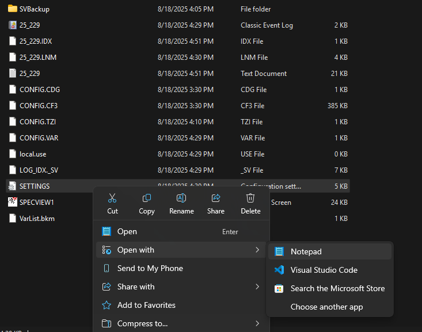Select the SVBackup folder icon
The image size is (422, 332).
coord(13,9)
